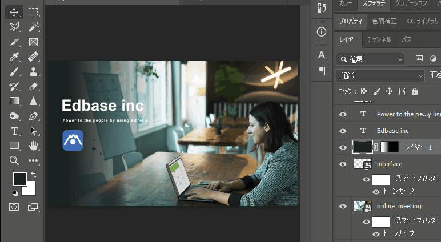The height and width of the screenshot is (242, 441).
Task: Hide interface layer's トーンカーブ filter
Action: 376,192
